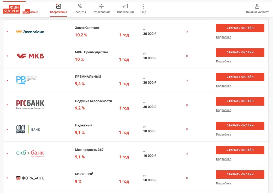Click the skip-end icon in Надежный row
The height and width of the screenshot is (193, 273).
(187, 129)
